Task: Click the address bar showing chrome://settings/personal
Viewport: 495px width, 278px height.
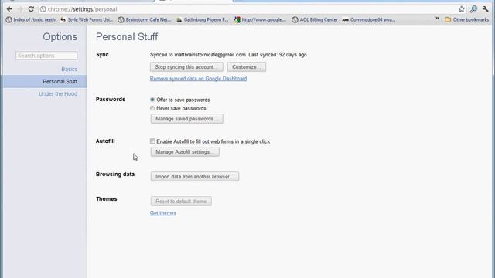Action: click(x=246, y=9)
